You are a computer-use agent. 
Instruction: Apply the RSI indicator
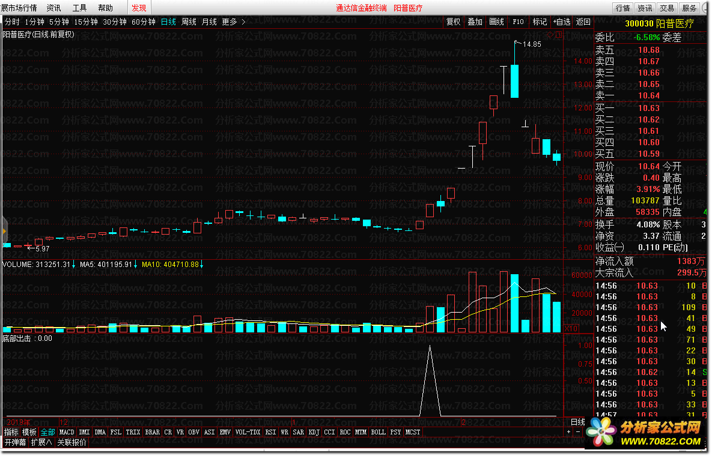click(270, 432)
